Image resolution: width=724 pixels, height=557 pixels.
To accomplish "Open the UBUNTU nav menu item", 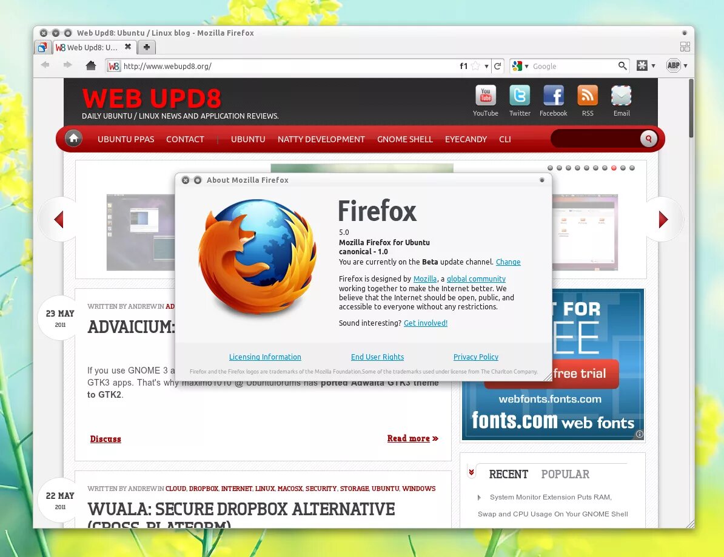I will pos(248,139).
